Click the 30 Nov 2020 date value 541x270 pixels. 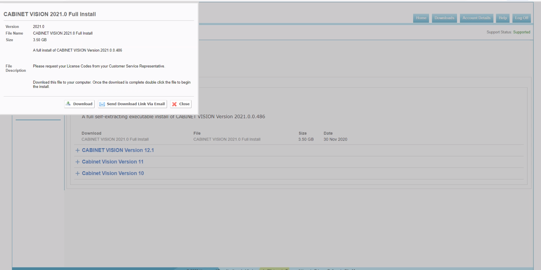pyautogui.click(x=335, y=139)
